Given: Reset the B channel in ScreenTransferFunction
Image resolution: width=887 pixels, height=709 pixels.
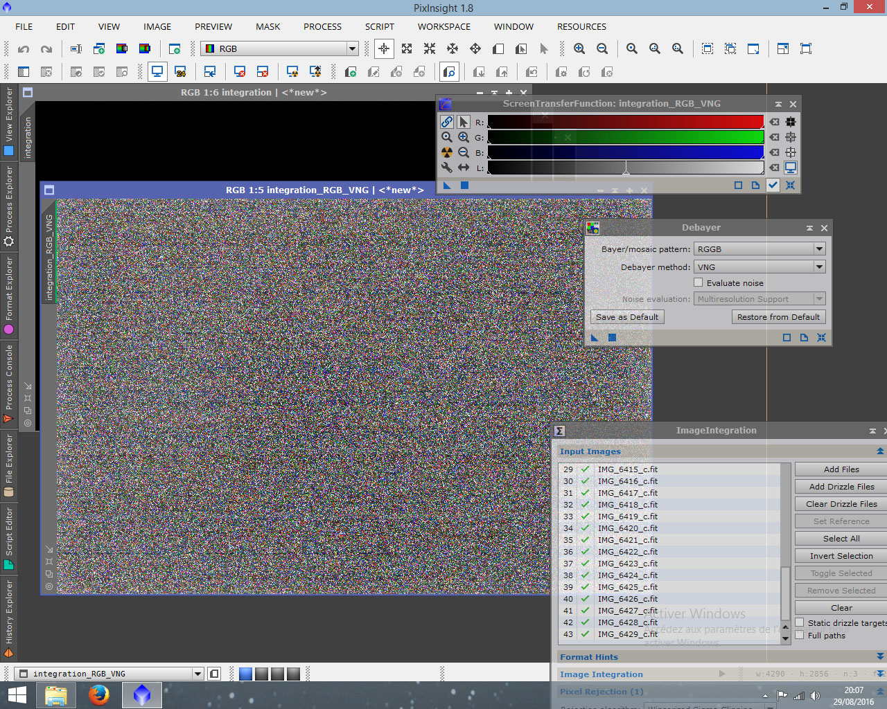Looking at the screenshot, I should click(775, 152).
